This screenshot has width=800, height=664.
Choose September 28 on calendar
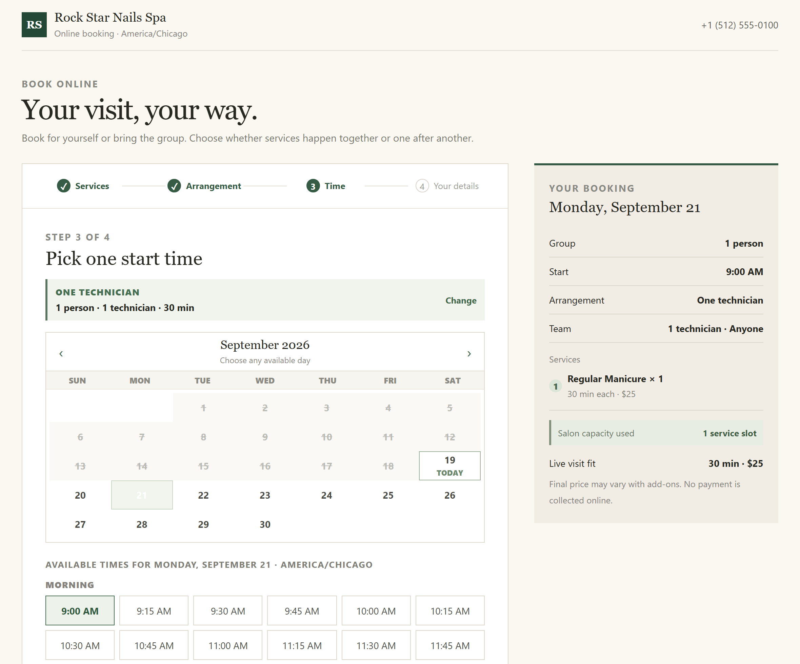(142, 524)
